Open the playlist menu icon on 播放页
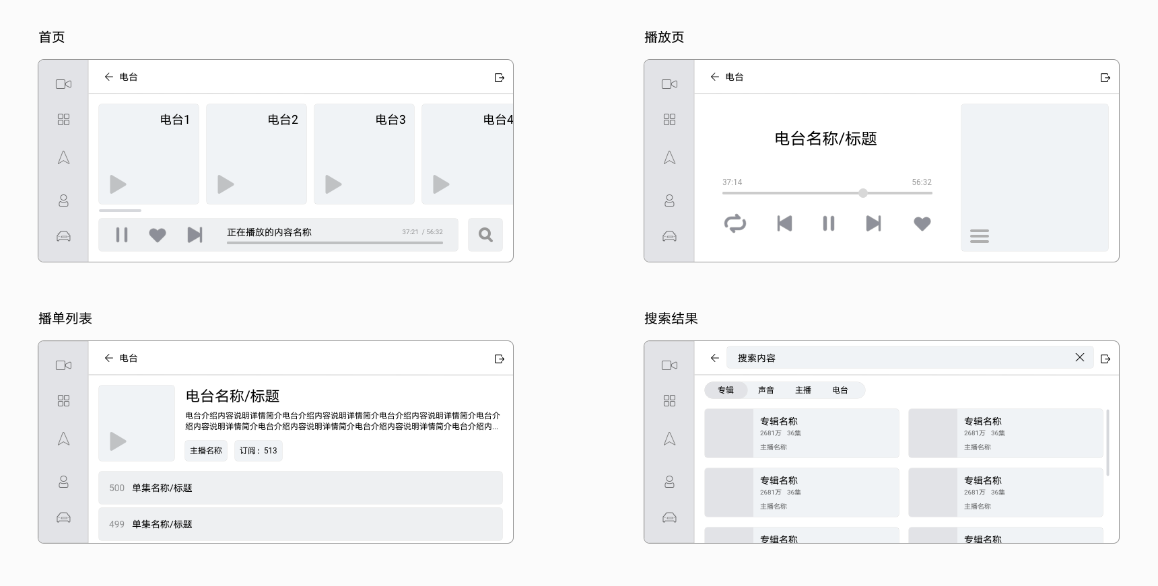Image resolution: width=1158 pixels, height=586 pixels. tap(980, 236)
